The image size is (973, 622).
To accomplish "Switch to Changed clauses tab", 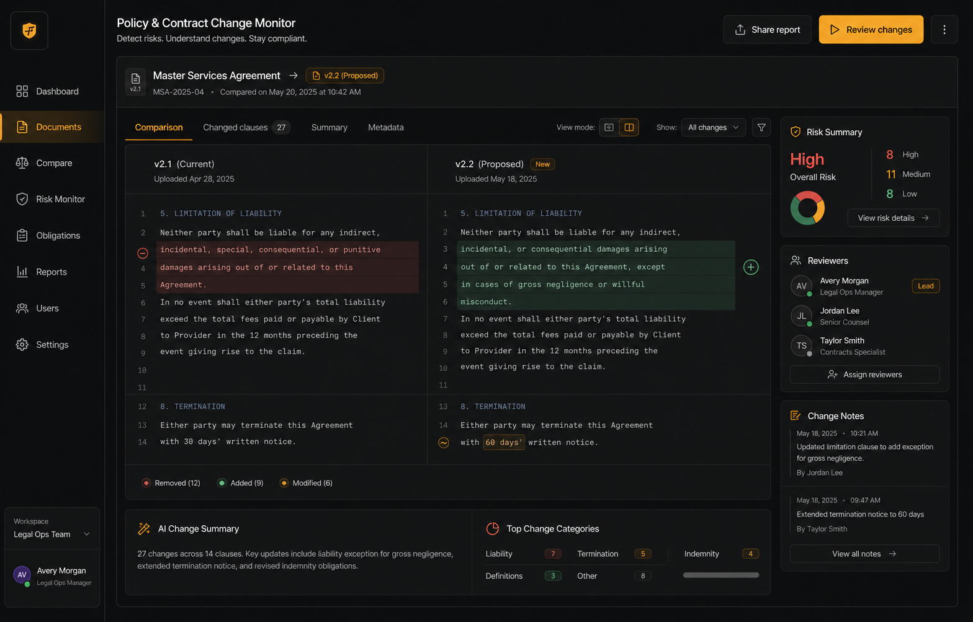I will coord(246,127).
